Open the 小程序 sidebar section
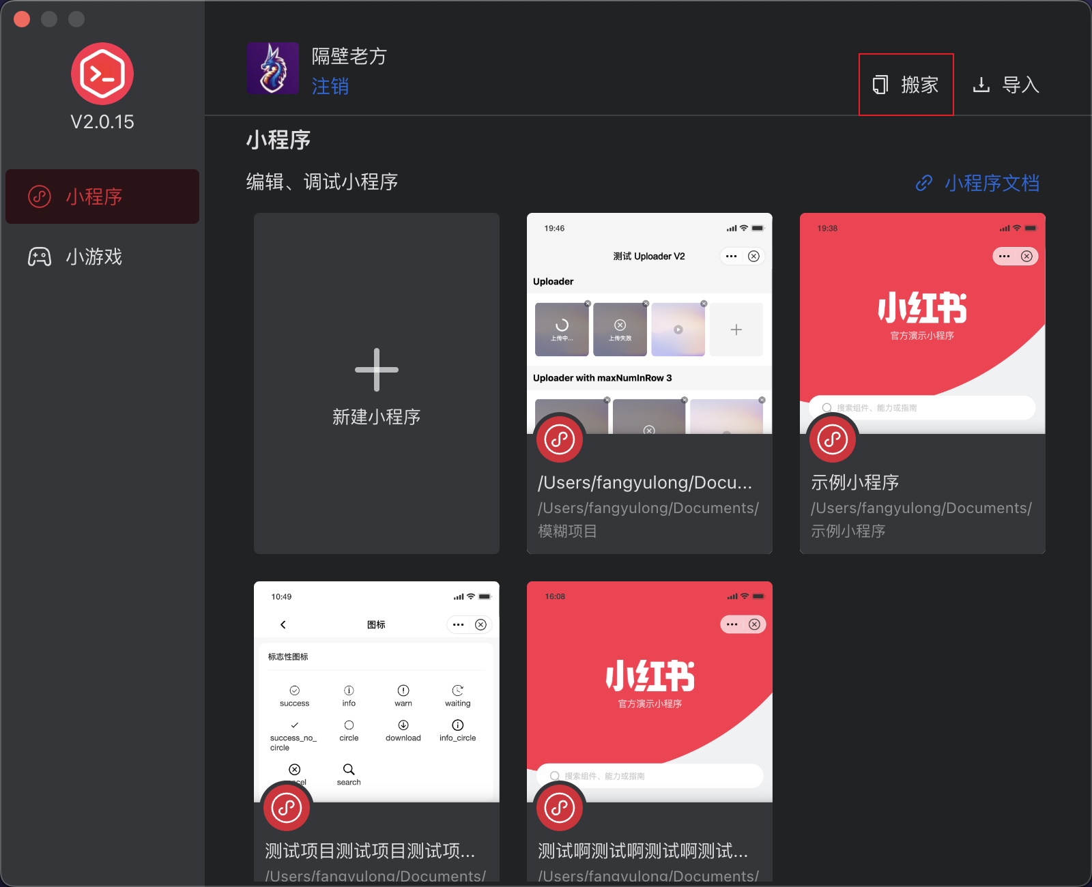The height and width of the screenshot is (887, 1092). pyautogui.click(x=102, y=197)
